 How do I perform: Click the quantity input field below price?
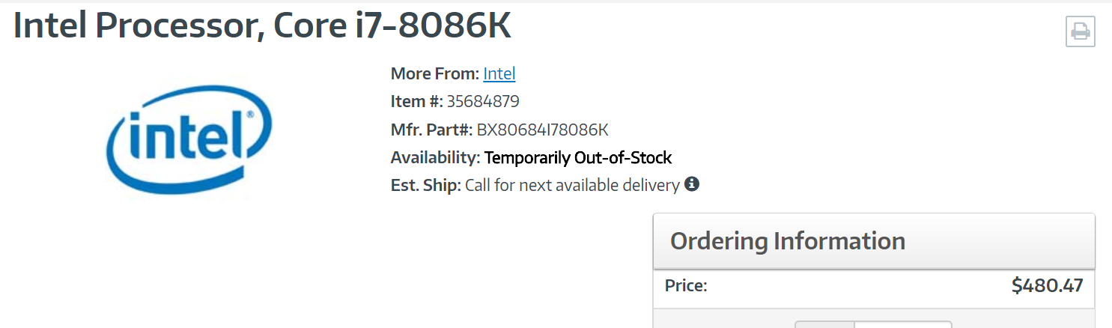click(903, 324)
